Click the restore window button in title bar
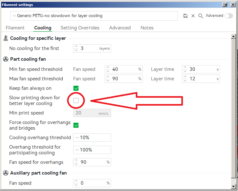 tap(225, 5)
